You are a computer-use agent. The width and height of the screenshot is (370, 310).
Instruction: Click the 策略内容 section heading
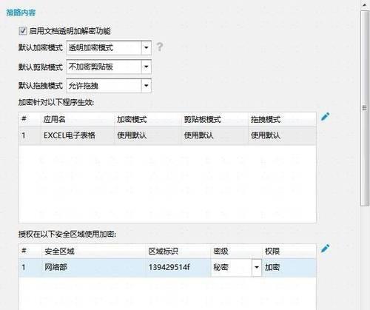click(x=21, y=13)
